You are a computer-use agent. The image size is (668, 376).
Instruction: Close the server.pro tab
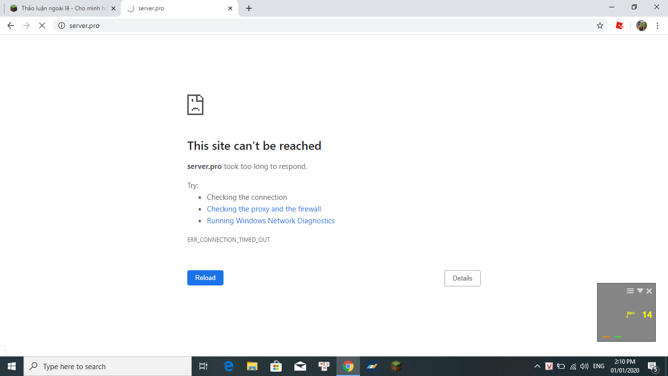[x=230, y=8]
